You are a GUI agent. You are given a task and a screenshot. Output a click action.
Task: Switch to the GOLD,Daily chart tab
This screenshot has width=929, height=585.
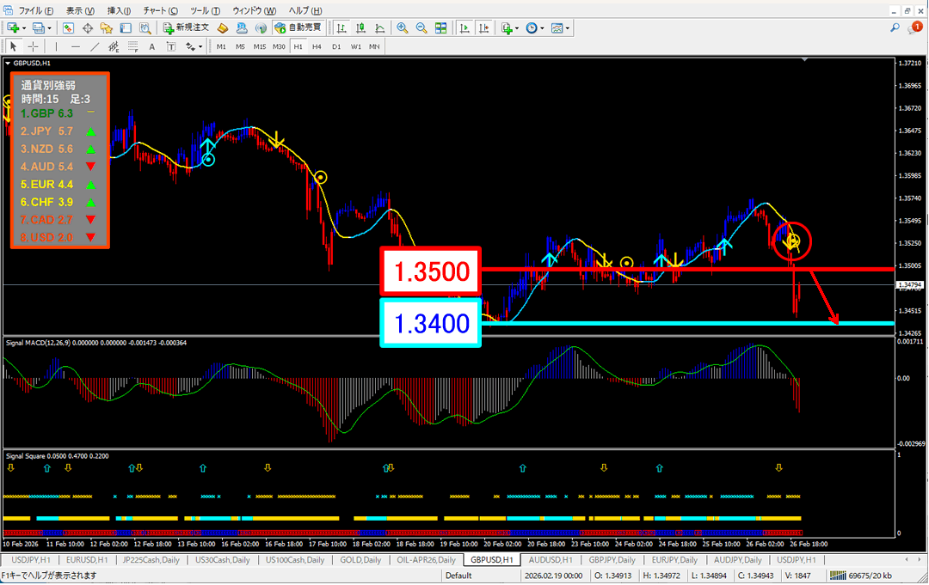pyautogui.click(x=361, y=560)
